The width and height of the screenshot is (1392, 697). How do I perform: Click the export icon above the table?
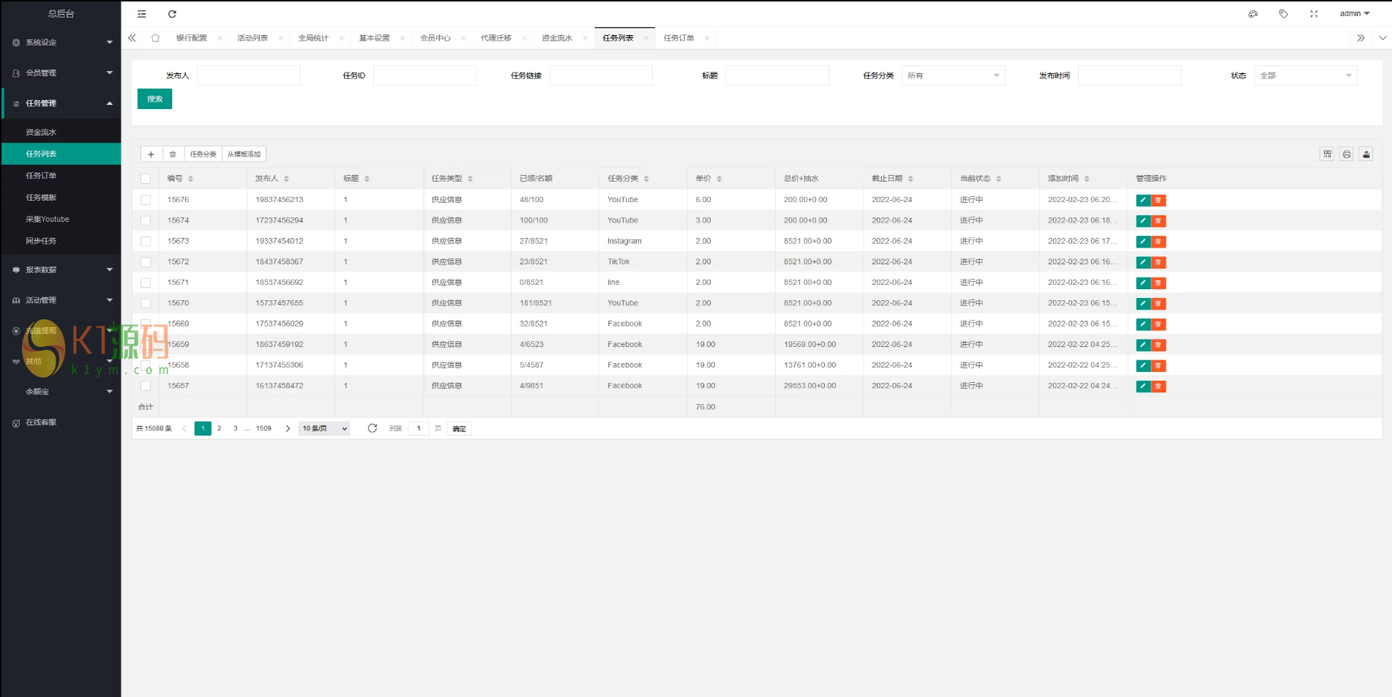coord(1366,154)
